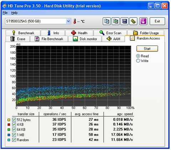Uncheck the 1 MB transfer size checkbox
Image resolution: width=171 pixels, height=150 pixels.
[x=14, y=135]
